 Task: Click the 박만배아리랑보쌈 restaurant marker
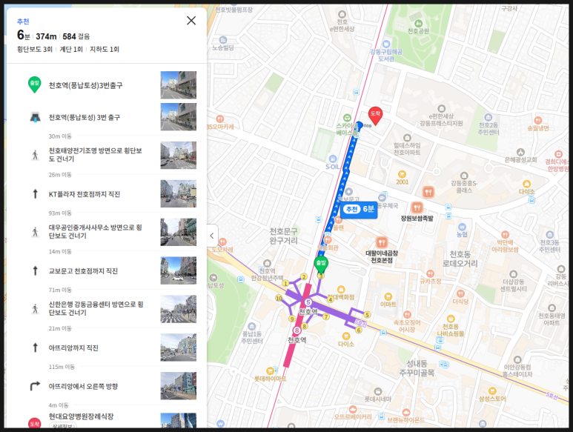point(505,234)
